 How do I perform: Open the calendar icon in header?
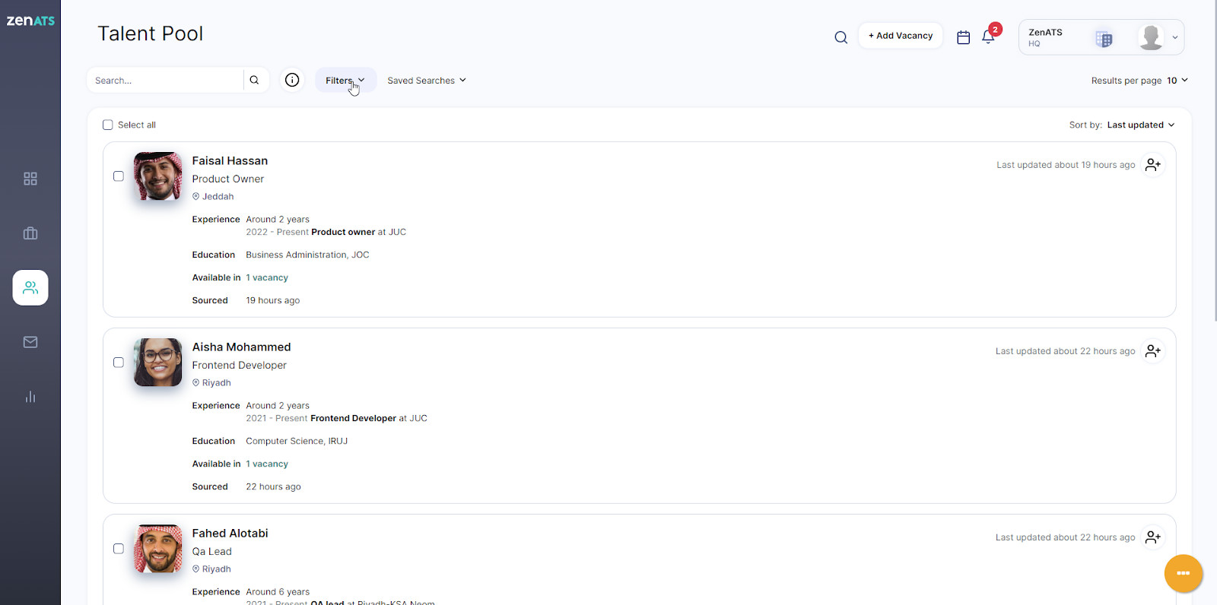click(963, 37)
